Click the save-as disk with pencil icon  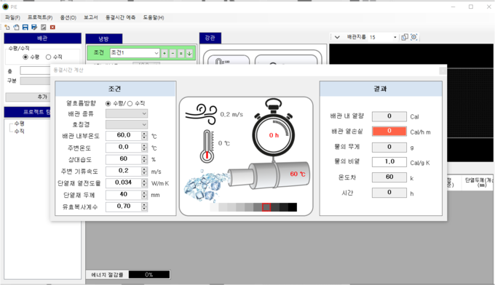pos(34,28)
